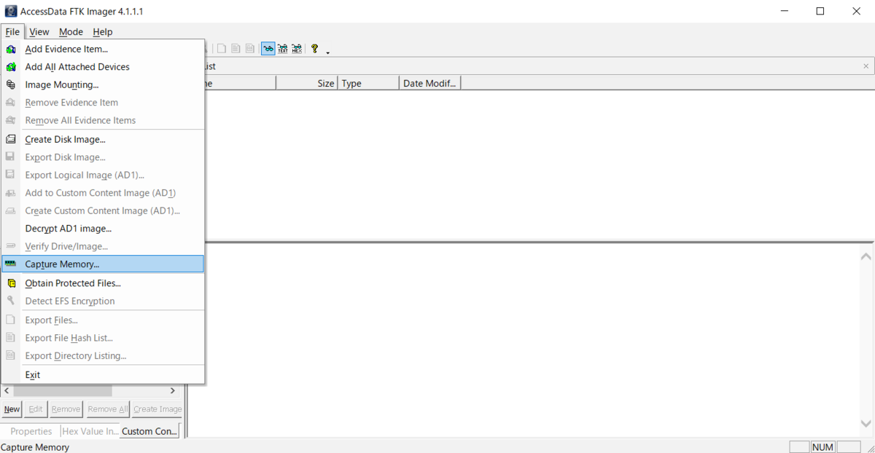Choose Exit from the File menu

[103, 374]
